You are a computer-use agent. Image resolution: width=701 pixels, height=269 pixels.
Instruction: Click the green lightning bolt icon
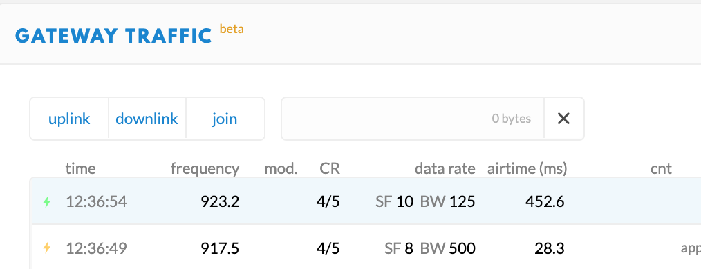pyautogui.click(x=46, y=202)
